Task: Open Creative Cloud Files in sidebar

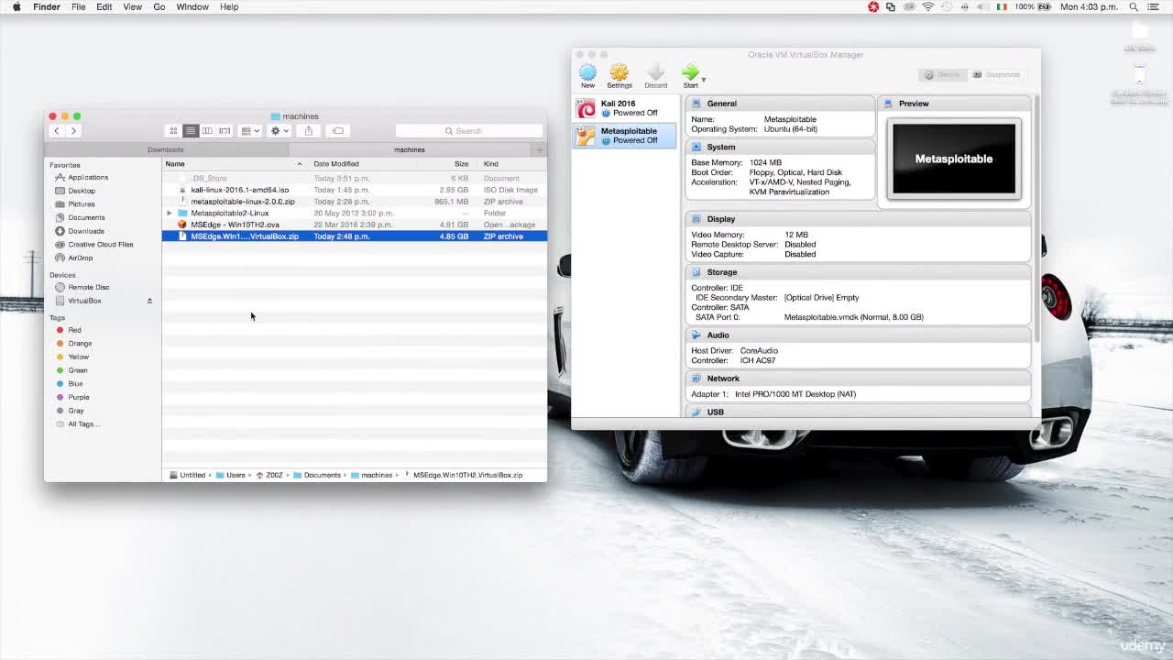Action: click(x=100, y=244)
